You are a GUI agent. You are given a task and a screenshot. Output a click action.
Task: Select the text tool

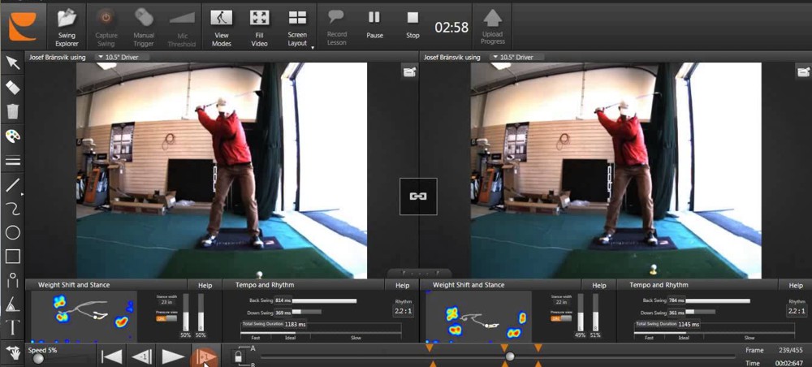[13, 328]
